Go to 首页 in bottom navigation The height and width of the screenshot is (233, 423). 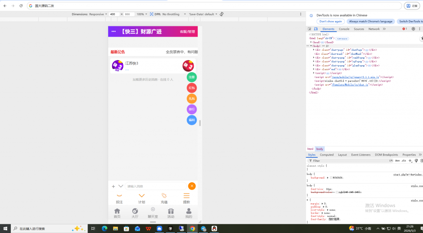click(x=117, y=213)
